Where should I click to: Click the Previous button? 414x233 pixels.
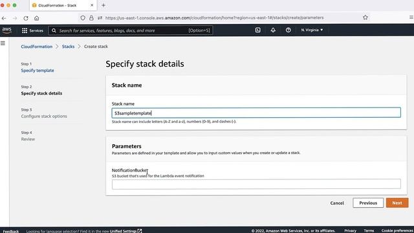[x=368, y=203]
